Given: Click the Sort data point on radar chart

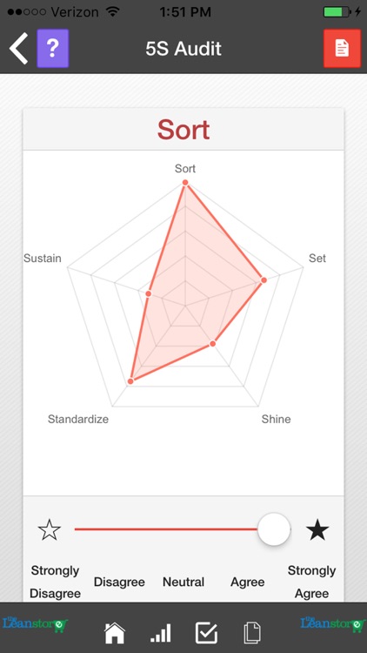Looking at the screenshot, I should [x=185, y=183].
